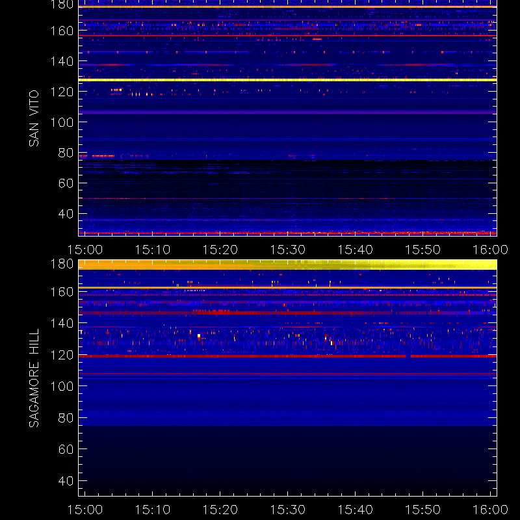Choose the 140 label on Sagamore Hill axis
The image size is (520, 520).
(62, 323)
